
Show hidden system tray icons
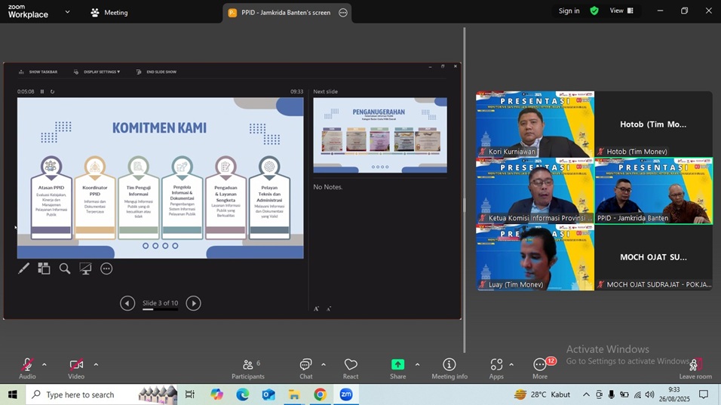(x=586, y=394)
